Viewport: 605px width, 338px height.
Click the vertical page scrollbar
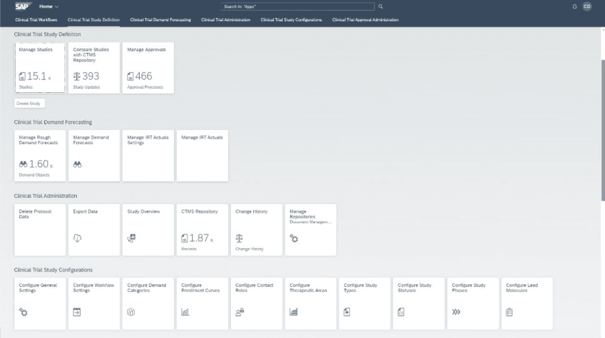click(603, 130)
